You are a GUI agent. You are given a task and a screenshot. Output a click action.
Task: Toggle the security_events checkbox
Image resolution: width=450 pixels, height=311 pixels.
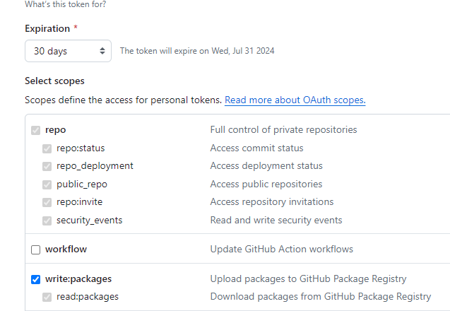[x=47, y=221]
